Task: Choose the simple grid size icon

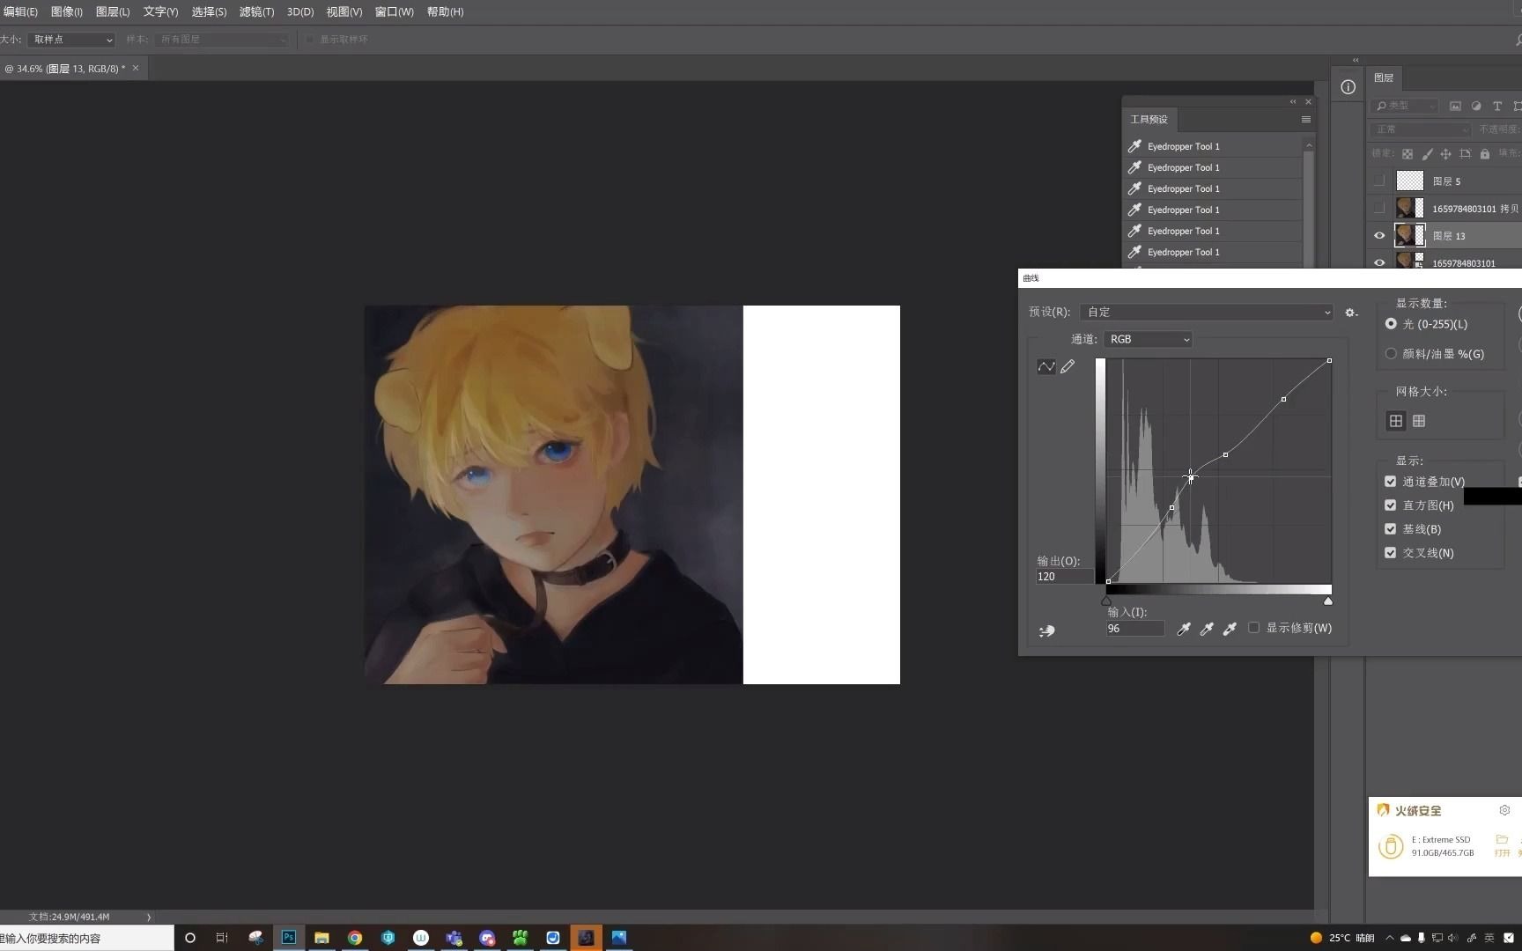Action: coord(1396,421)
